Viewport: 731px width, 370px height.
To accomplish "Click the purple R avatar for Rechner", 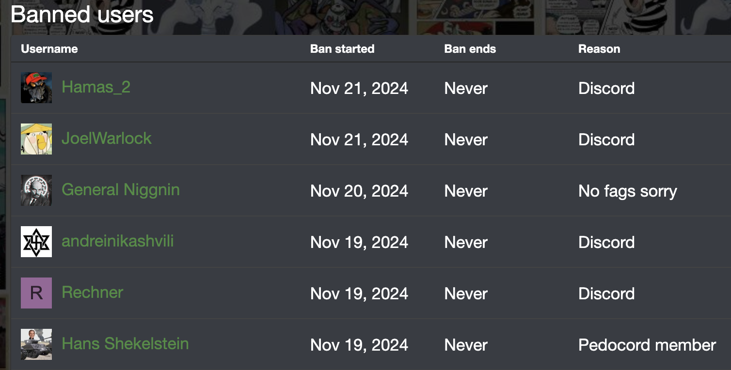I will coord(36,293).
